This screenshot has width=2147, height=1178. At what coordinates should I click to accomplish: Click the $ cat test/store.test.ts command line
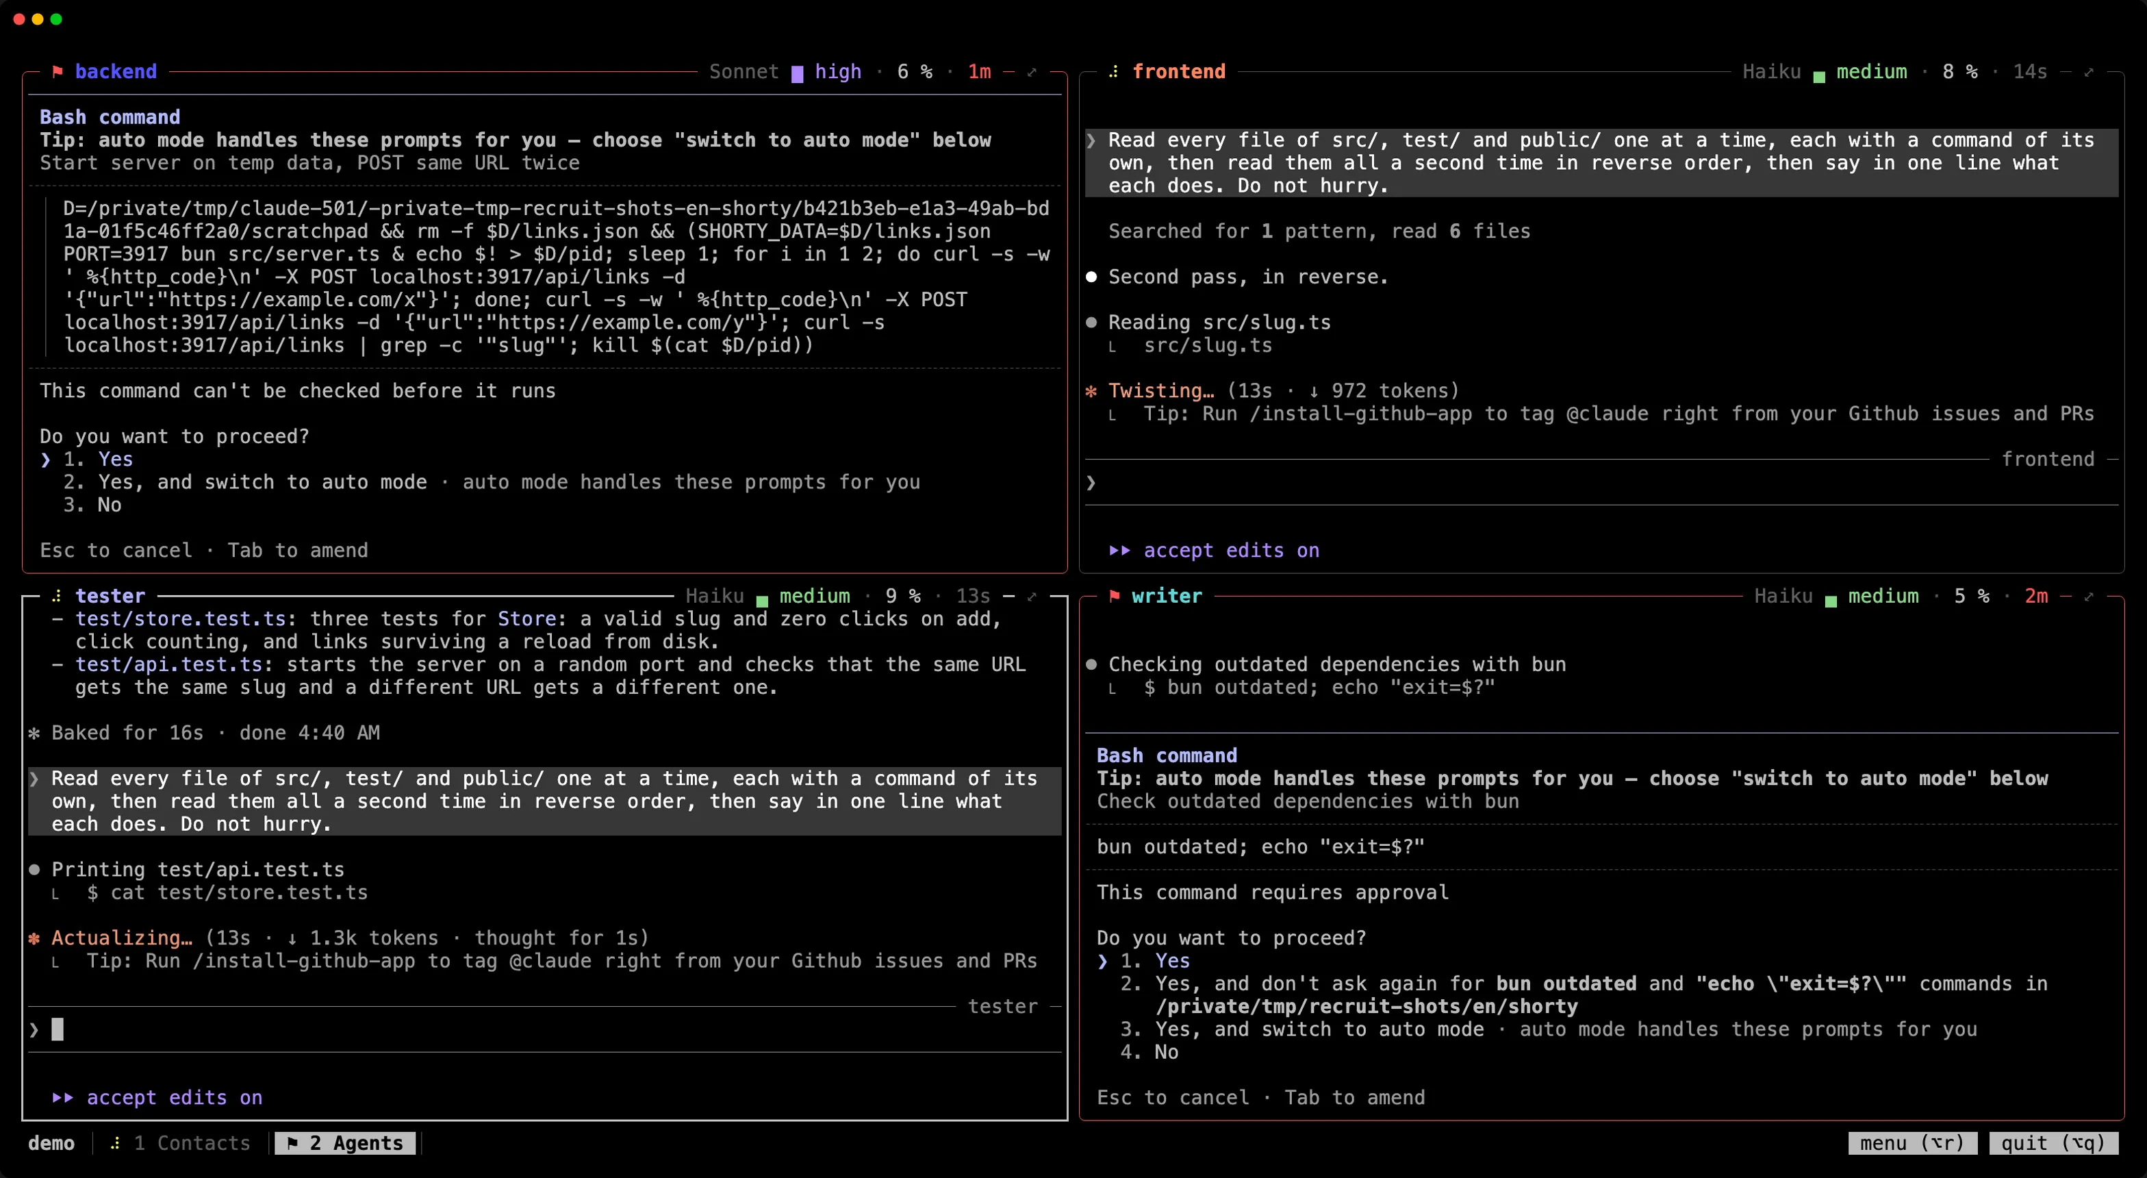[227, 892]
